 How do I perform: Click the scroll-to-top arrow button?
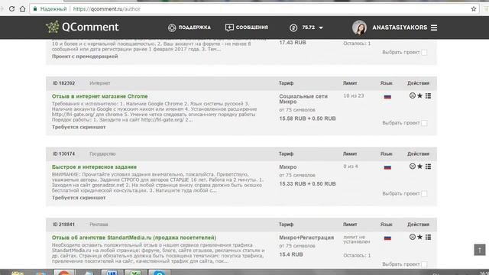(x=480, y=250)
